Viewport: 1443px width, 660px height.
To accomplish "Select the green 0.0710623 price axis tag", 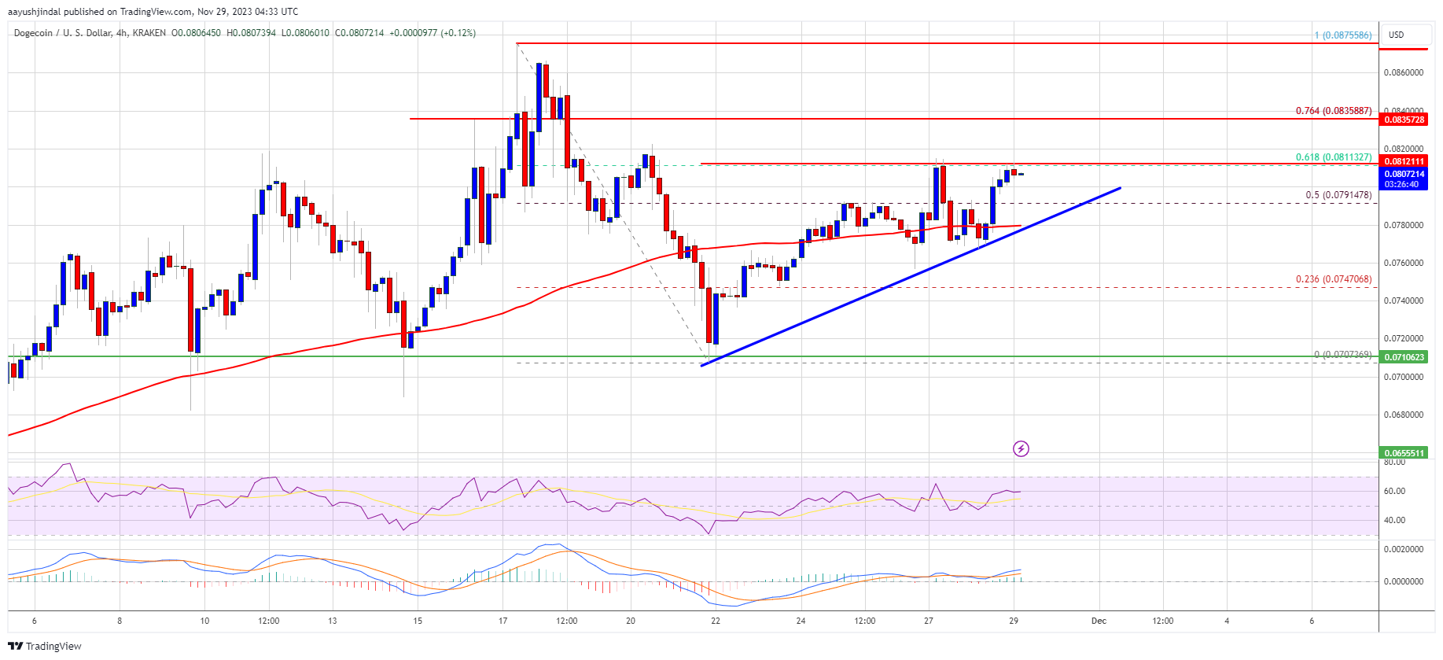I will (x=1404, y=357).
